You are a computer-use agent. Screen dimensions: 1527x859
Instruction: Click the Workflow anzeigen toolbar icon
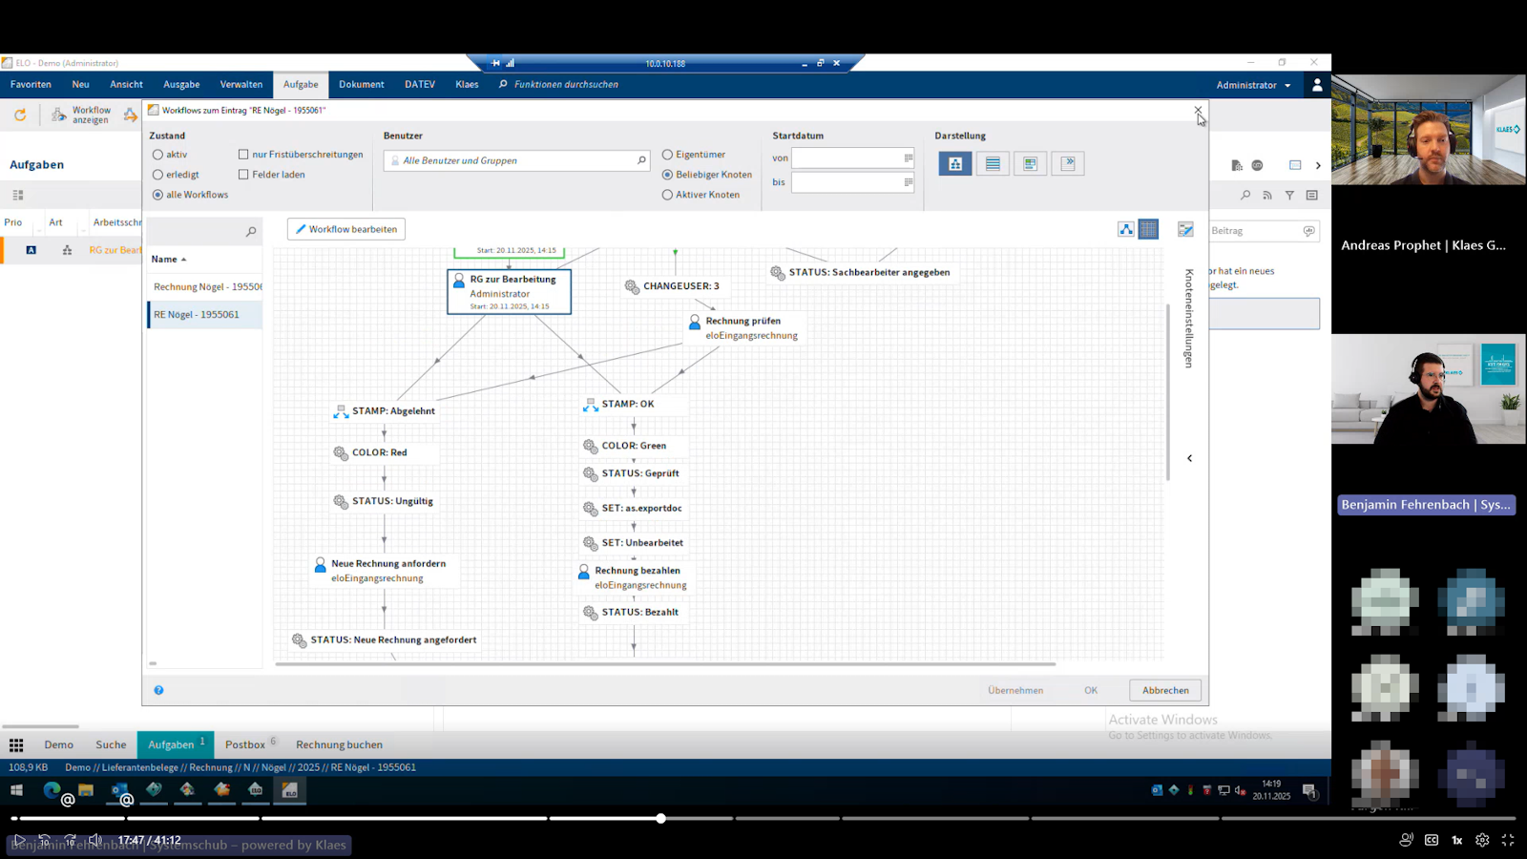[59, 115]
